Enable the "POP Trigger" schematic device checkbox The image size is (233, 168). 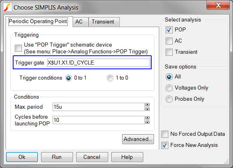18,48
